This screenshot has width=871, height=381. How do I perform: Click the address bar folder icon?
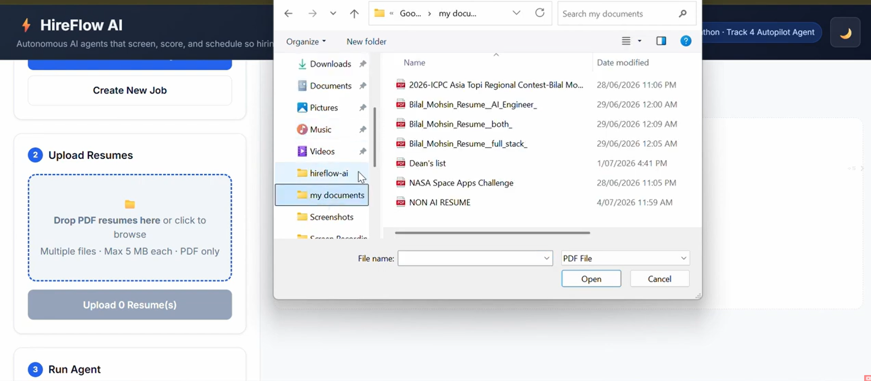379,13
